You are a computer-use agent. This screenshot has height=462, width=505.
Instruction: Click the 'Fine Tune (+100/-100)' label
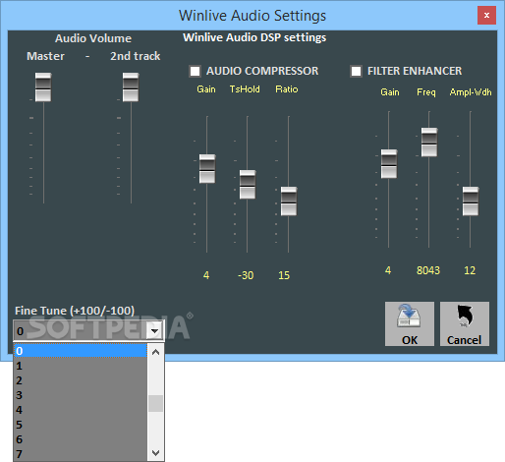75,311
